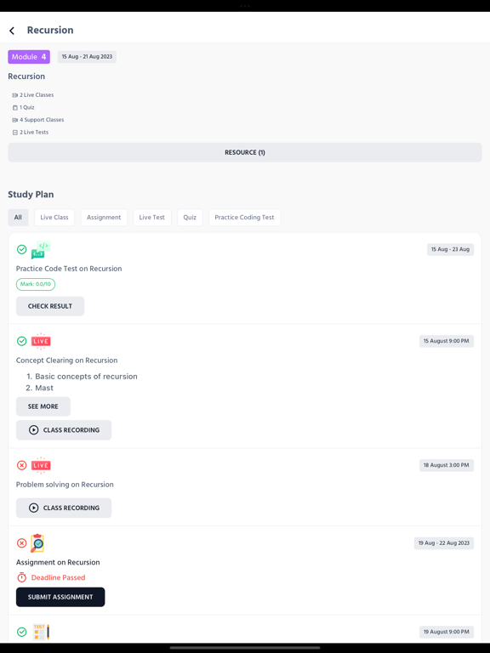Click the 15 August 9:00 PM label
490x653 pixels.
(447, 341)
